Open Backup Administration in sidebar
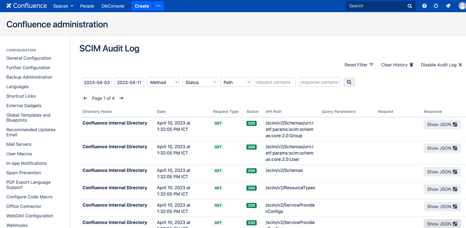The height and width of the screenshot is (228, 466). pyautogui.click(x=29, y=77)
